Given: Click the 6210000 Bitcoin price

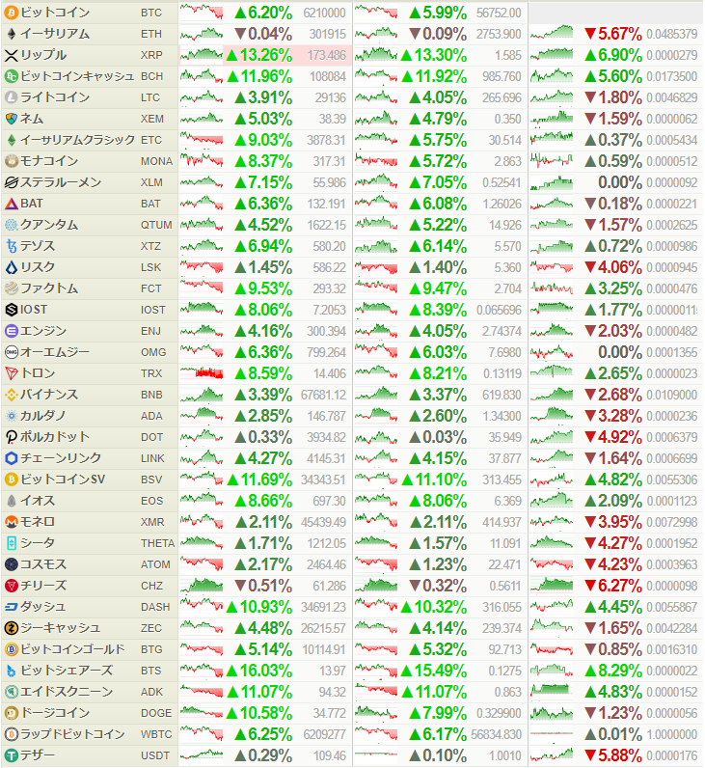Looking at the screenshot, I should 325,13.
